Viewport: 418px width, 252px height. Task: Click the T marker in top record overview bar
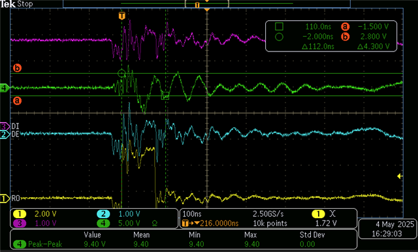pos(197,5)
